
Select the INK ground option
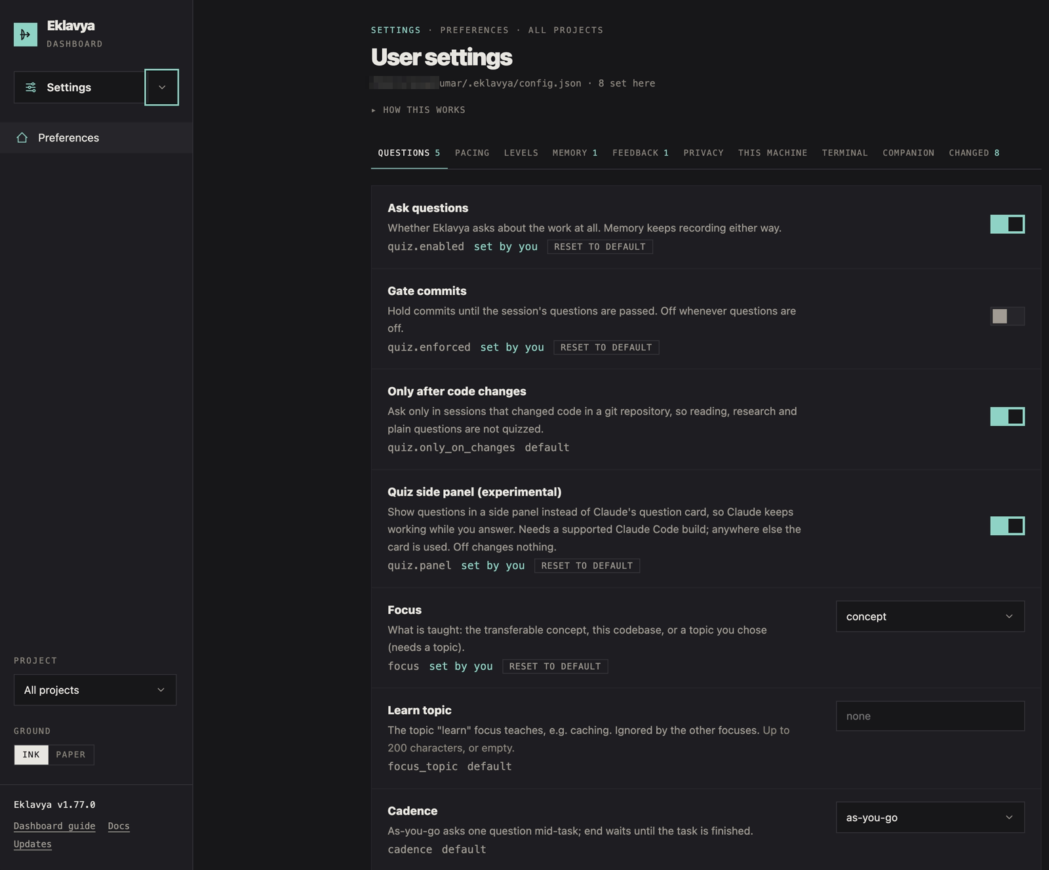point(31,755)
